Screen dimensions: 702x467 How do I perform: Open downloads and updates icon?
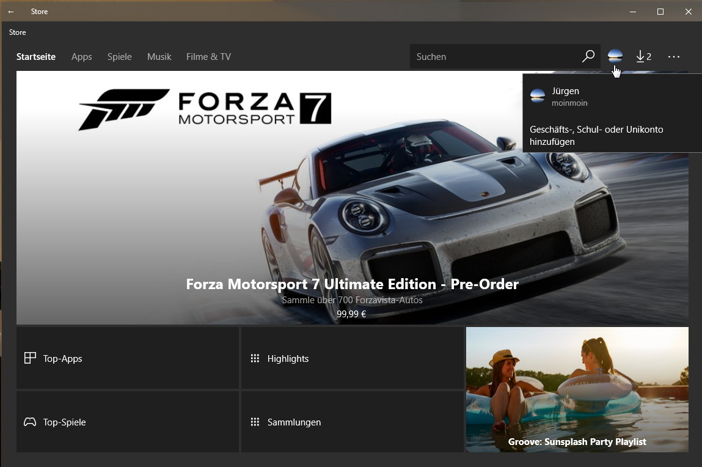pos(643,56)
